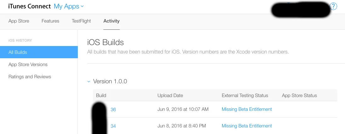Collapse the Version 1.0.0 section
The height and width of the screenshot is (134, 345).
click(89, 81)
